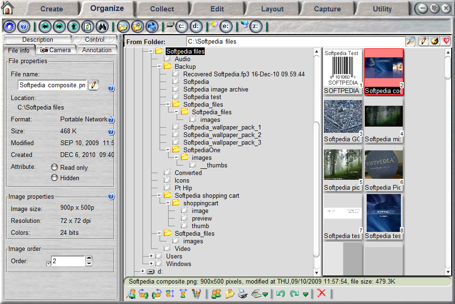This screenshot has width=455, height=304.
Task: Flip image vertically with the up-down arrows icon
Action: tap(170, 294)
